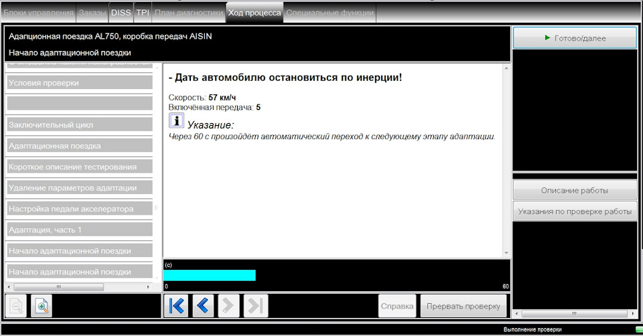This screenshot has height=336, width=643.
Task: Open Описание работы
Action: [575, 191]
